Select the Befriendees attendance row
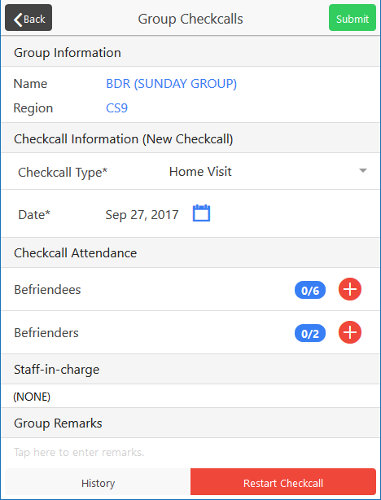 click(x=190, y=289)
